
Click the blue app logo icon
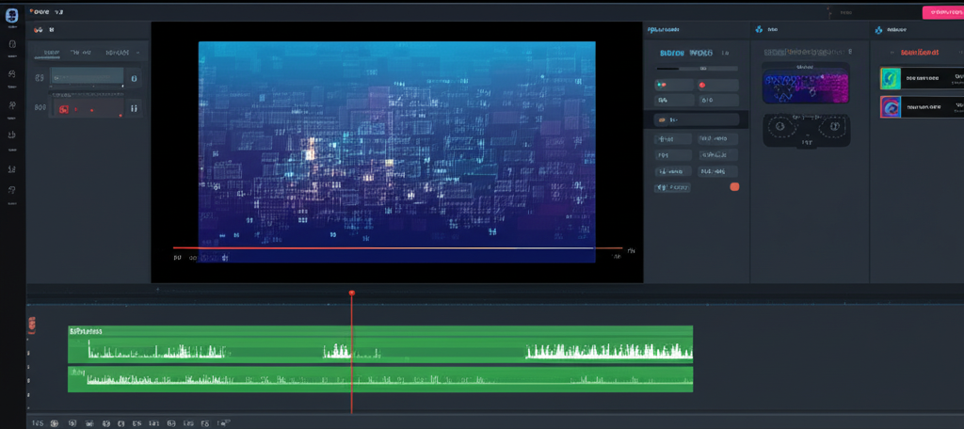click(11, 17)
